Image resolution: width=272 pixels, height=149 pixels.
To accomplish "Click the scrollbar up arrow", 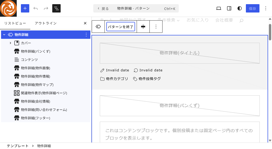I will pos(270,19).
